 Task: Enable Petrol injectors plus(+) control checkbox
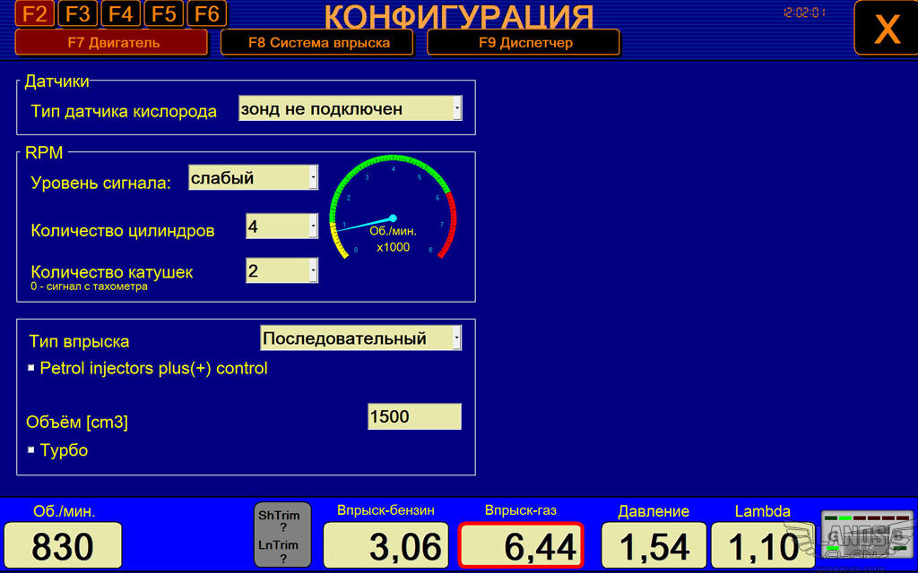(31, 368)
